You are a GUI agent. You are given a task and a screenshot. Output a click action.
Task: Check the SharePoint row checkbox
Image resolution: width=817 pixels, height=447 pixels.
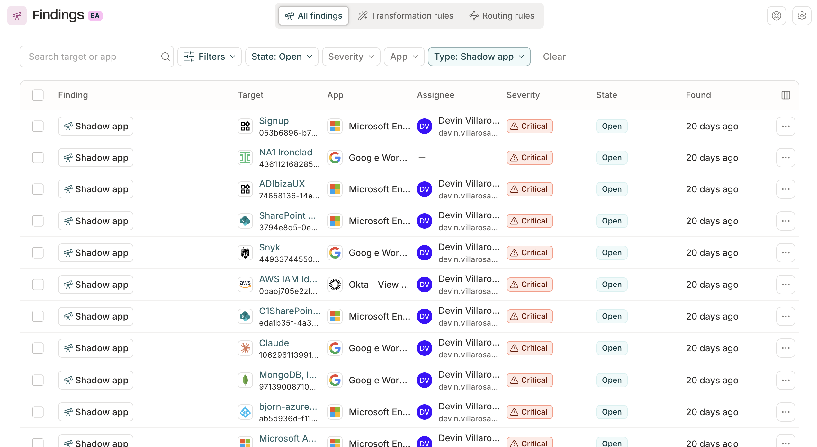click(x=38, y=221)
